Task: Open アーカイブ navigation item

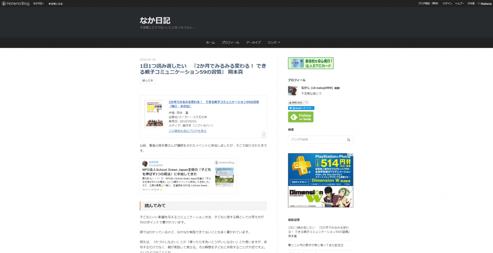Action: [x=253, y=42]
